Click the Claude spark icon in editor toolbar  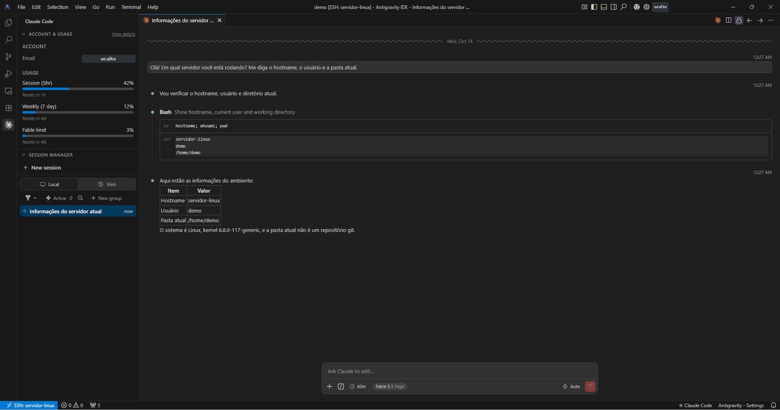[x=718, y=20]
